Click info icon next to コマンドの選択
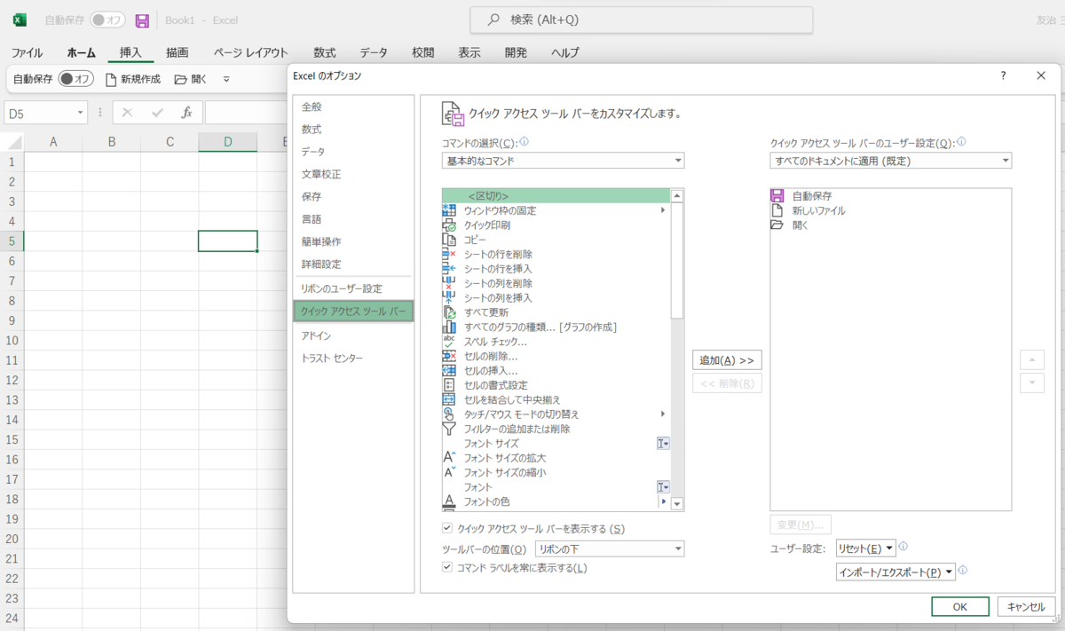 (524, 142)
